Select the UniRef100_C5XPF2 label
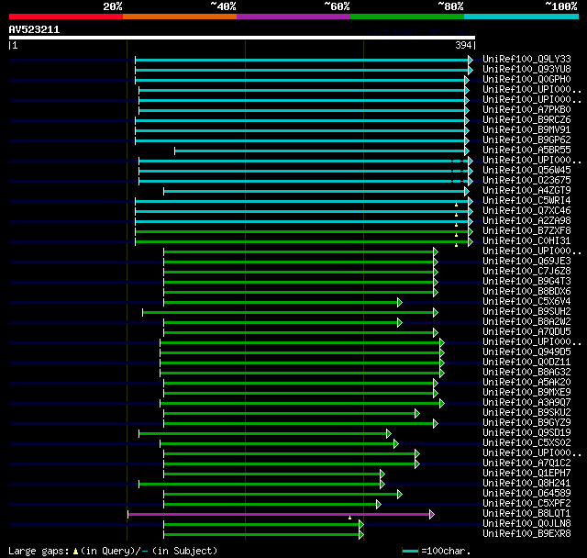Viewport: 587px width, 558px height. [x=526, y=504]
